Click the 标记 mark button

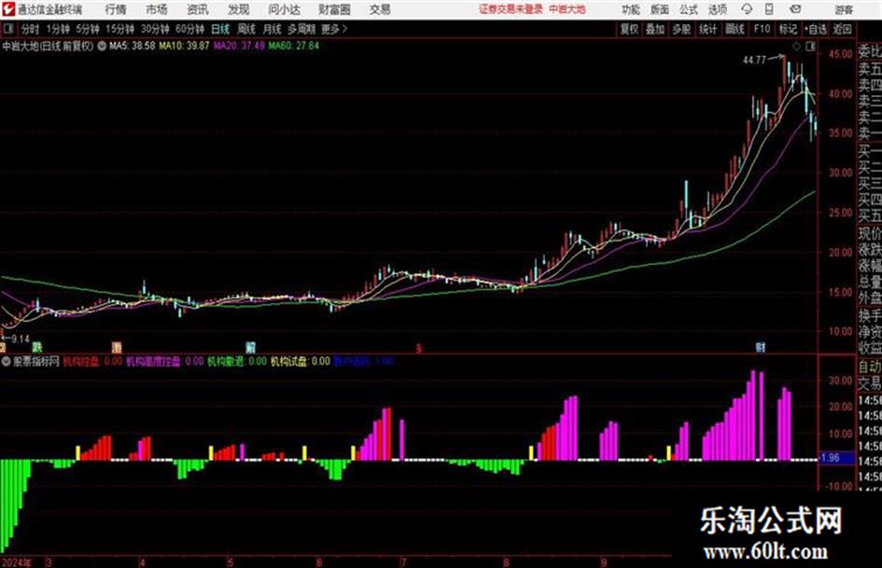788,29
